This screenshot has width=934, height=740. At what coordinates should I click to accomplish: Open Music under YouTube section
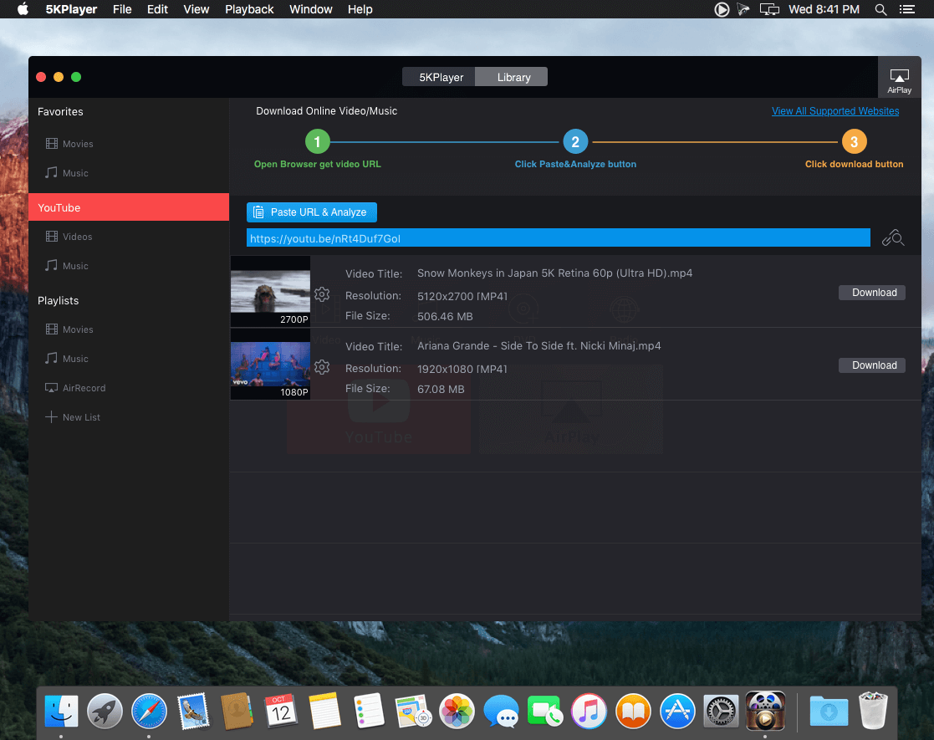[x=67, y=266]
